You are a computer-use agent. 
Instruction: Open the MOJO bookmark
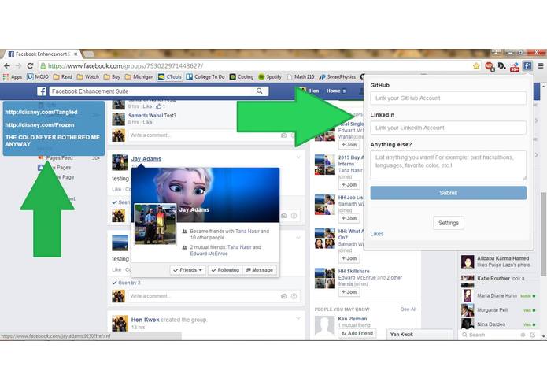[38, 76]
